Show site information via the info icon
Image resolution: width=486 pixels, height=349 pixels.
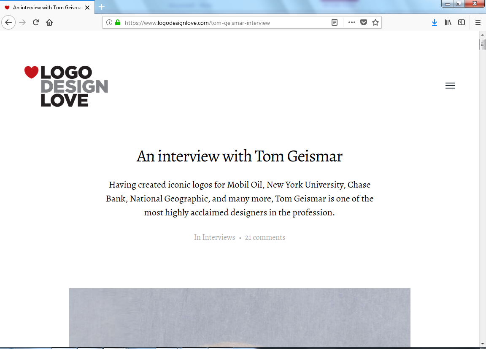point(109,23)
